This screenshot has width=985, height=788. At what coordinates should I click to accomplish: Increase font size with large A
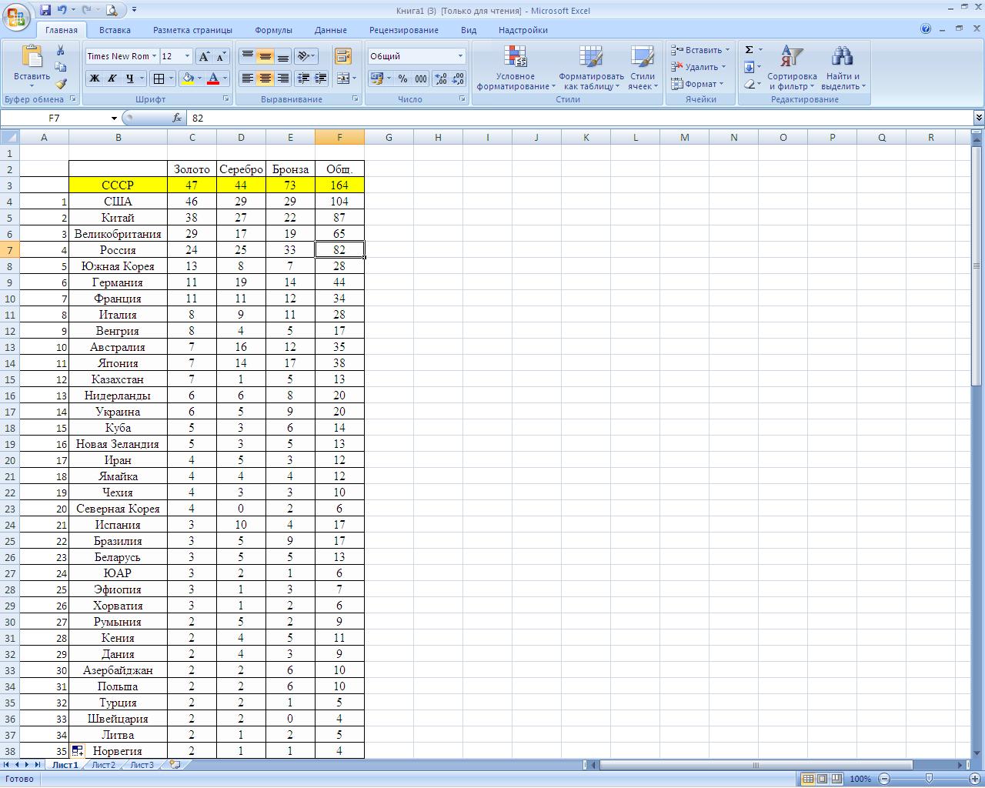tap(204, 56)
